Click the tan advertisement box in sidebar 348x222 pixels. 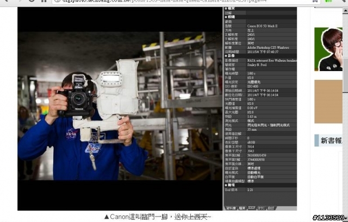328,102
